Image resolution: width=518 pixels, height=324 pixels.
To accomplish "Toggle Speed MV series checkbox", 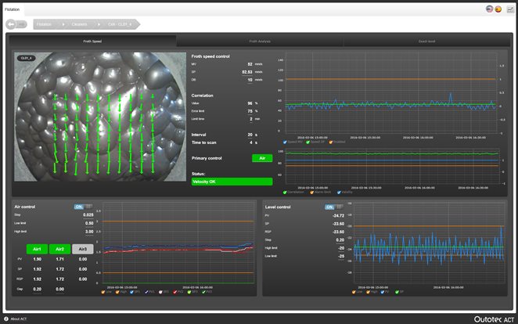I will click(x=285, y=142).
